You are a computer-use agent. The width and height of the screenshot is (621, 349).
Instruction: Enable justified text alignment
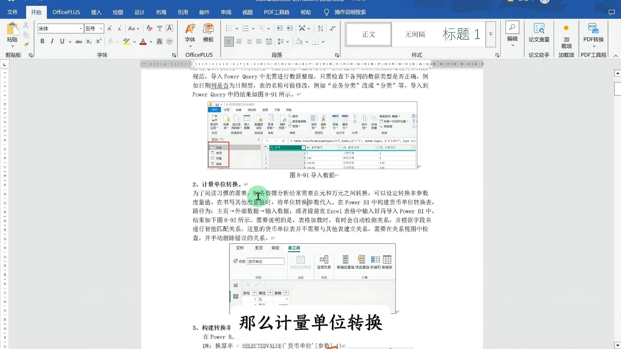pos(259,41)
